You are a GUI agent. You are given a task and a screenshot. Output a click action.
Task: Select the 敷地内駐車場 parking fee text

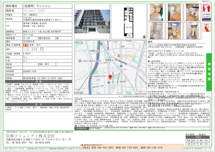tap(43, 78)
